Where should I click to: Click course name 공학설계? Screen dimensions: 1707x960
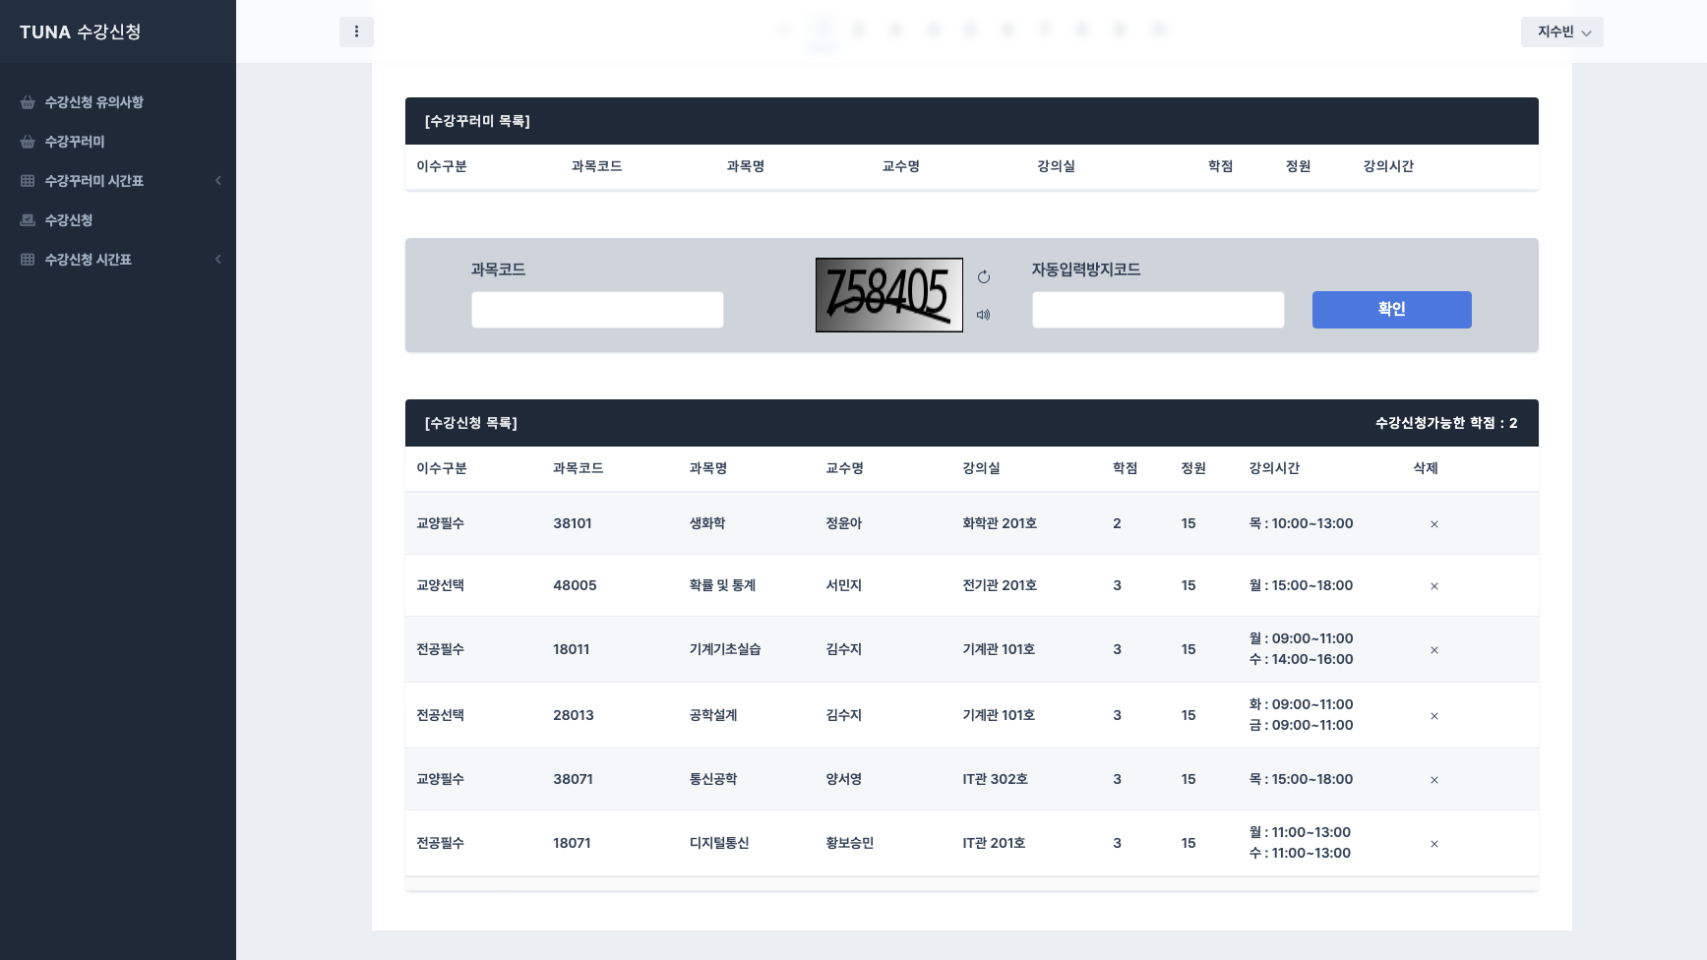click(x=713, y=715)
